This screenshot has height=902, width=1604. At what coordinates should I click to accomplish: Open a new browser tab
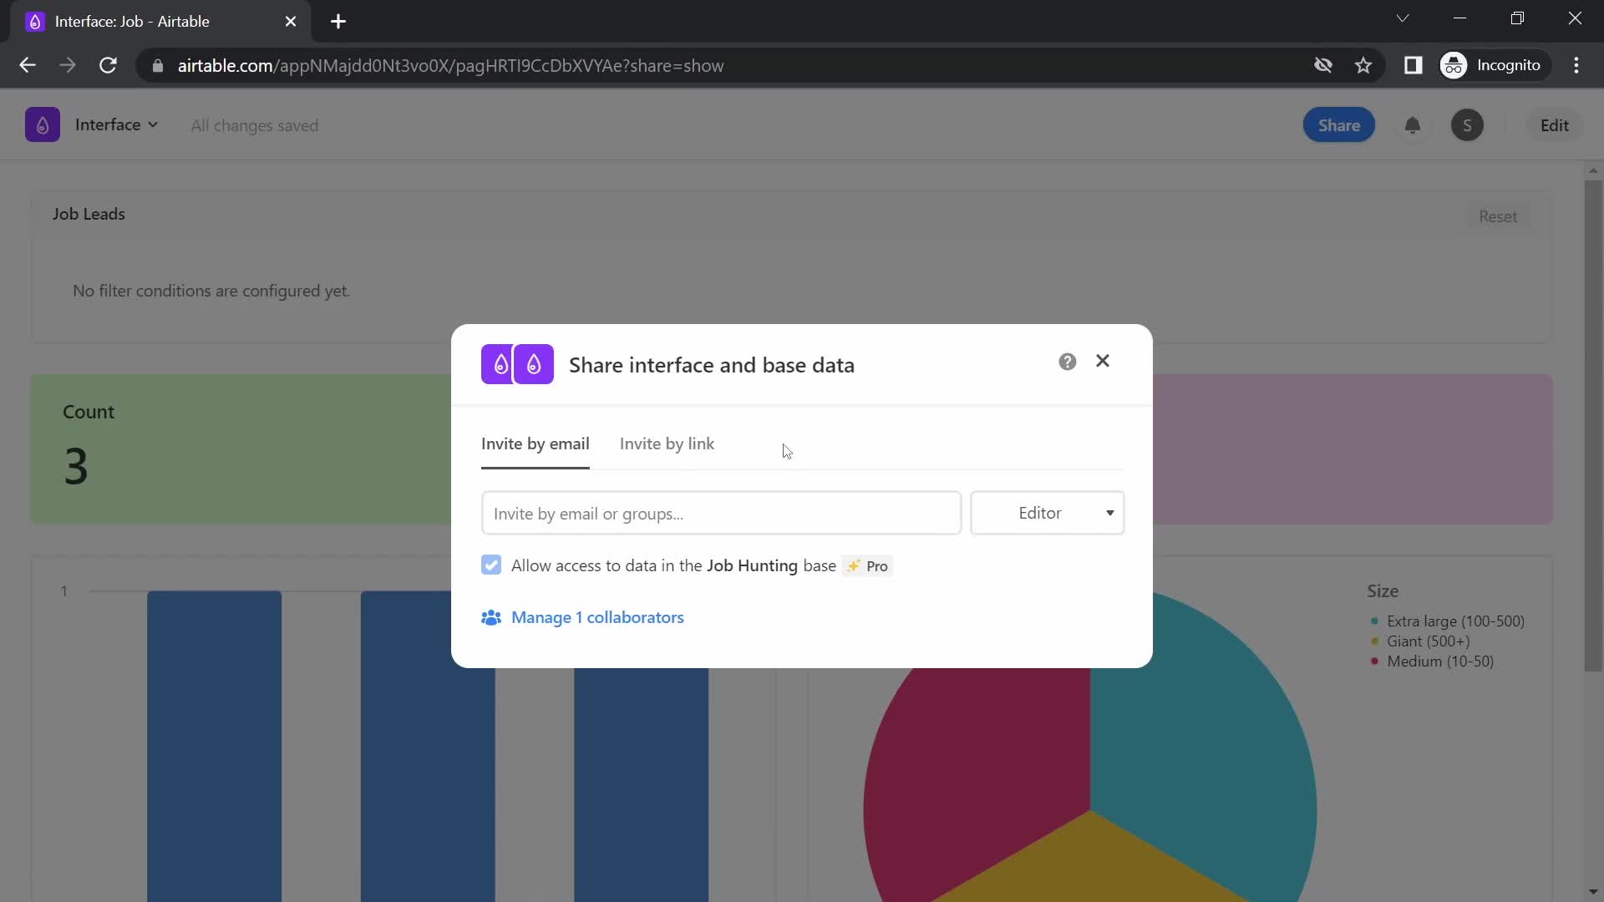pyautogui.click(x=338, y=22)
